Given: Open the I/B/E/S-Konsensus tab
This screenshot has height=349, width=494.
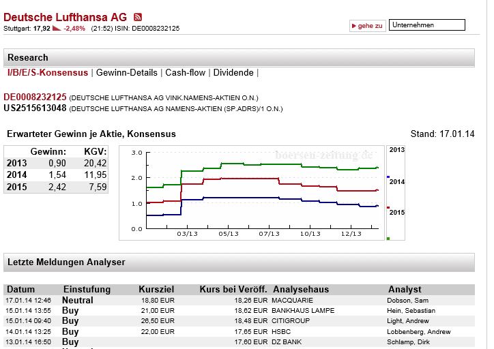Looking at the screenshot, I should 48,73.
